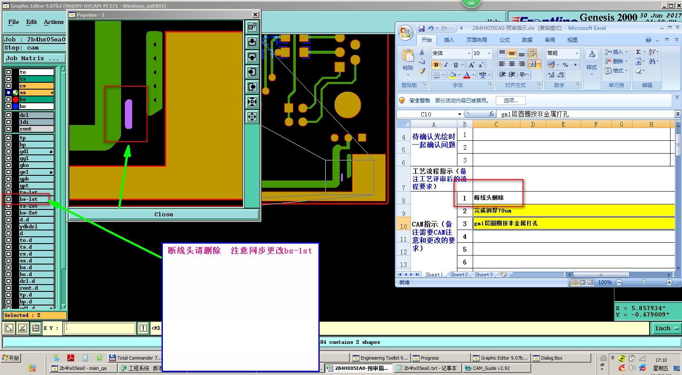Click the grow font size icon
This screenshot has height=375, width=682.
(x=471, y=65)
